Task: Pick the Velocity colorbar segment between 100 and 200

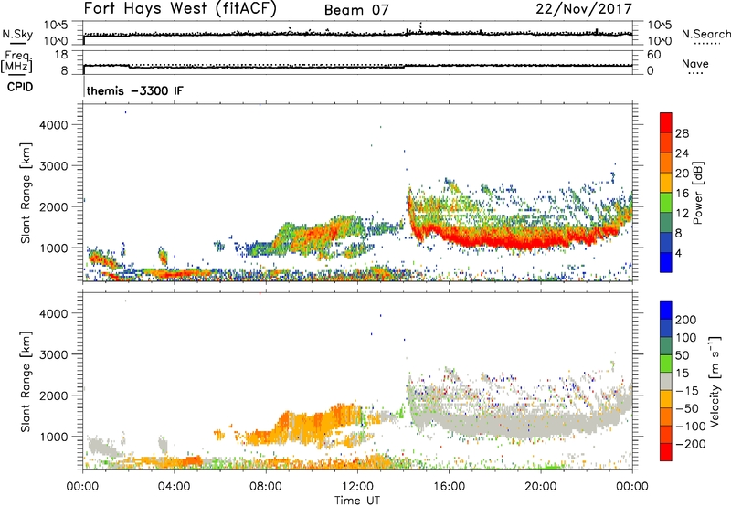Action: pos(666,328)
